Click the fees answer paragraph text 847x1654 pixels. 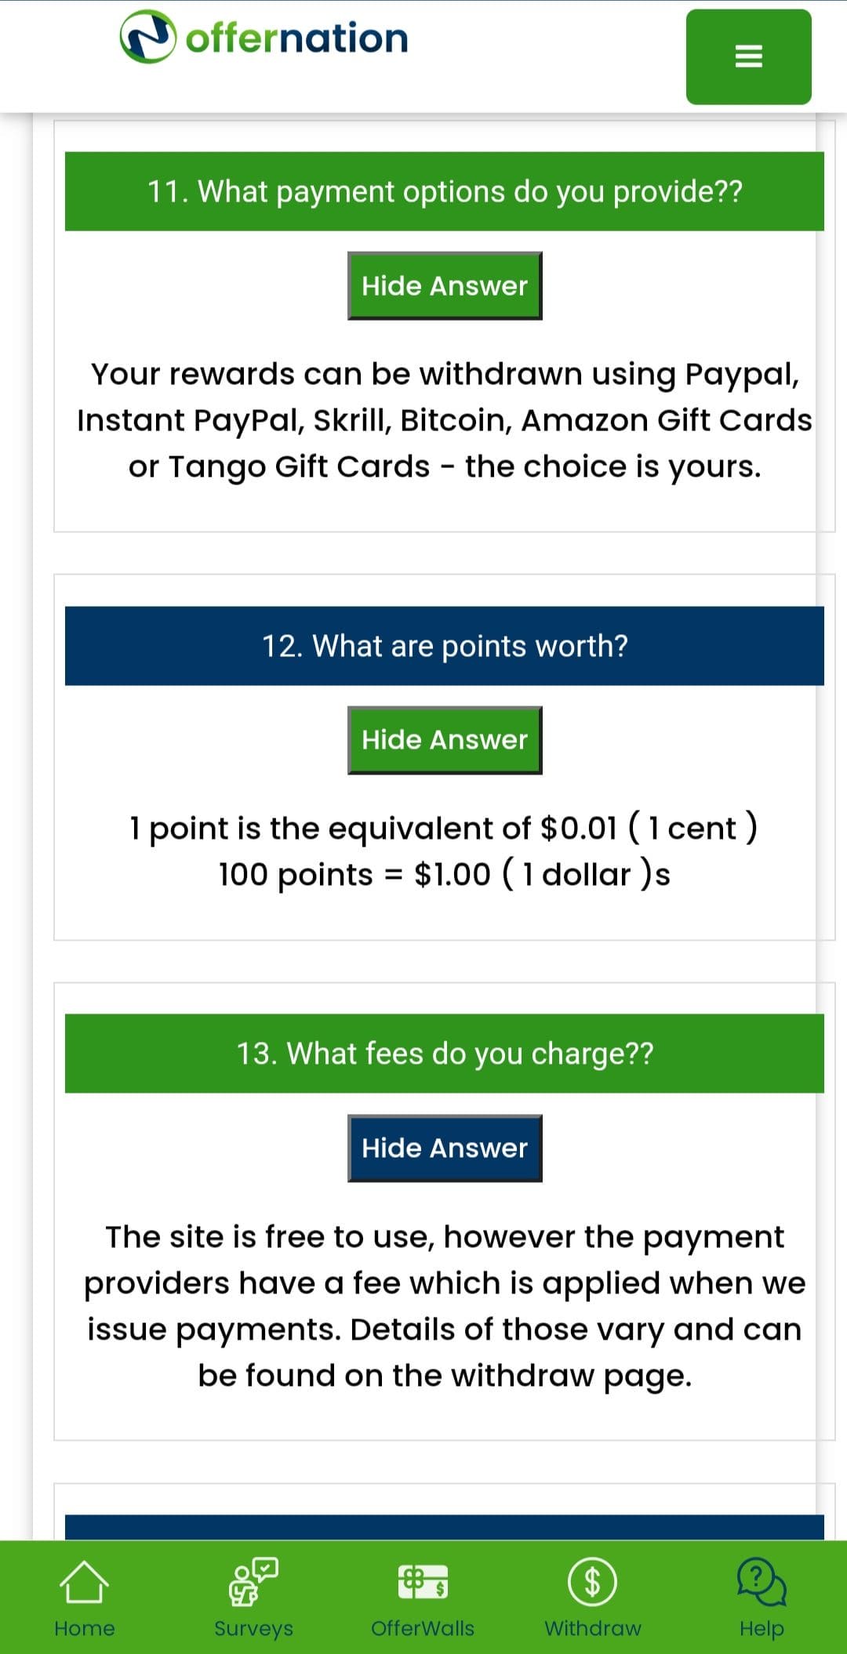(445, 1306)
